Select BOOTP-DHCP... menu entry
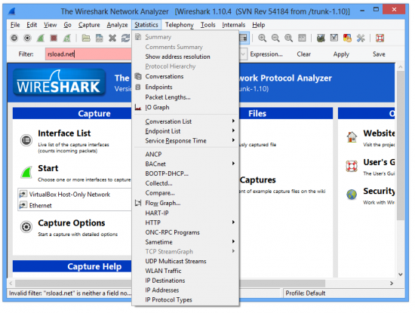415x313 pixels. point(186,173)
